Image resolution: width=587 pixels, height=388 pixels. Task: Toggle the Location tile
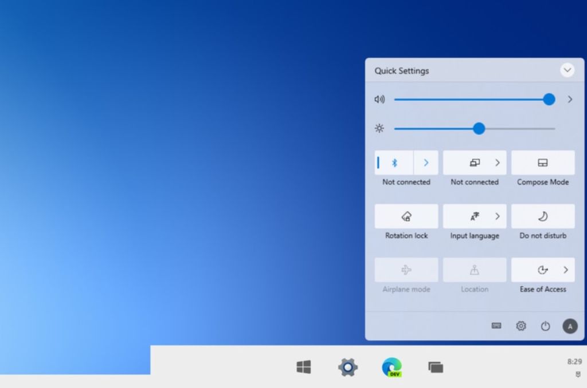[x=474, y=270]
